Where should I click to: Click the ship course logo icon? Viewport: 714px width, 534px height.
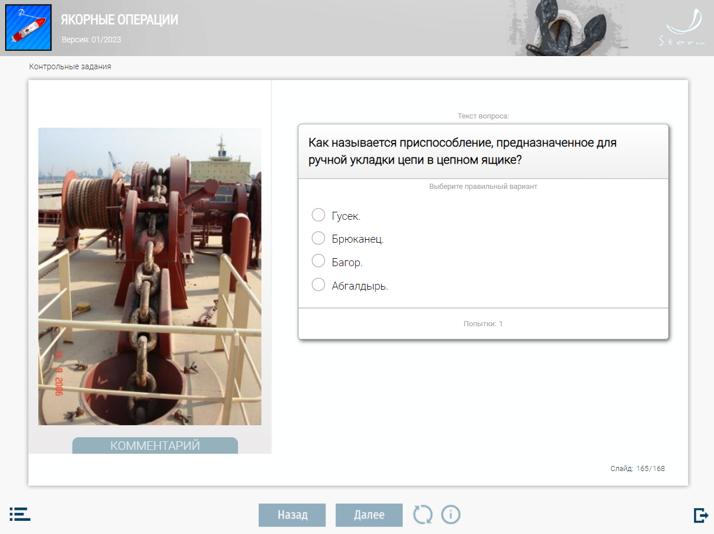pos(29,27)
